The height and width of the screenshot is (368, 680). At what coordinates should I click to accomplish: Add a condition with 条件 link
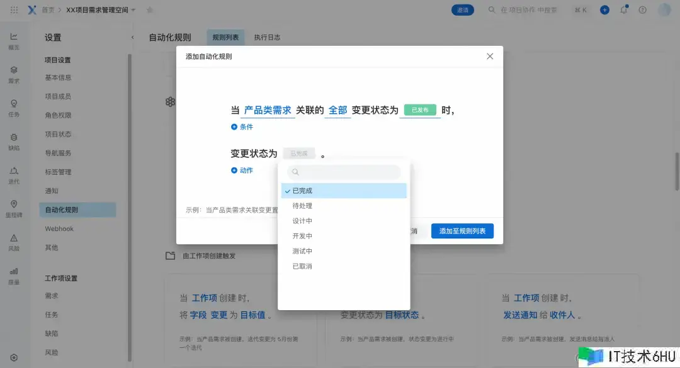point(242,127)
